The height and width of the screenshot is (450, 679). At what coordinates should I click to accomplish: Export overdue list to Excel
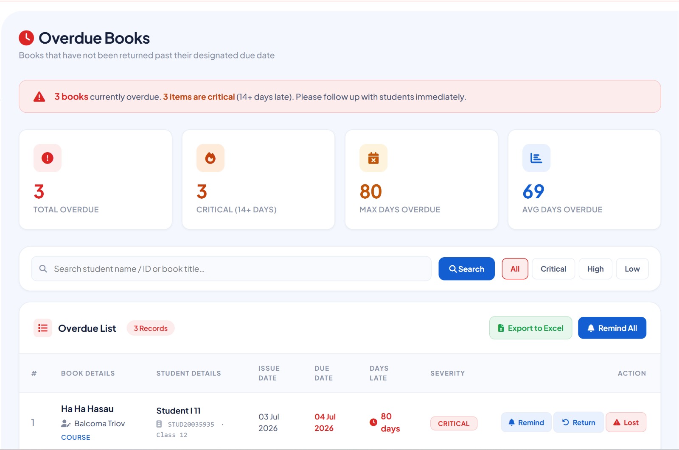[x=531, y=328]
